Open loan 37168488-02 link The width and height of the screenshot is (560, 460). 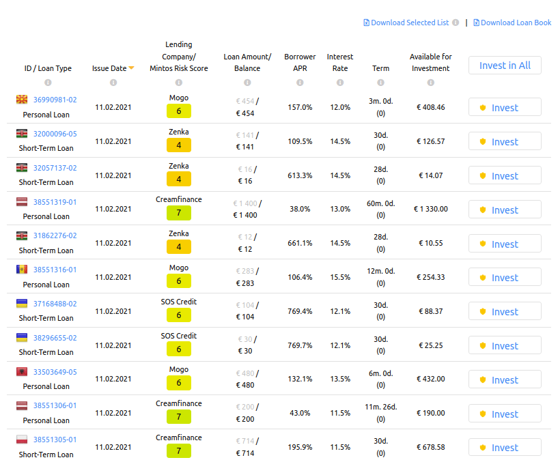tap(55, 304)
